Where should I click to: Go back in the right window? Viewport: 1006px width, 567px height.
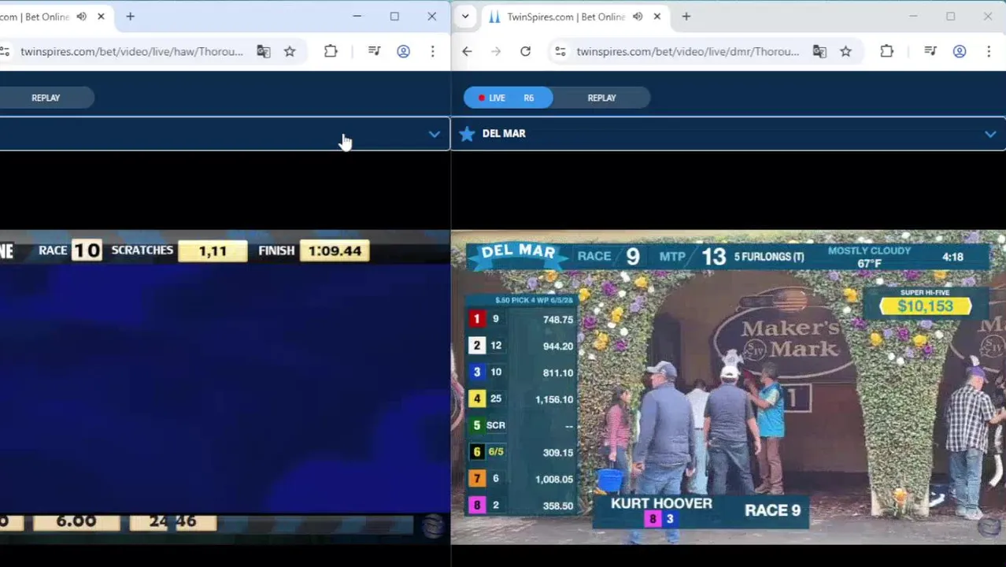(x=467, y=51)
